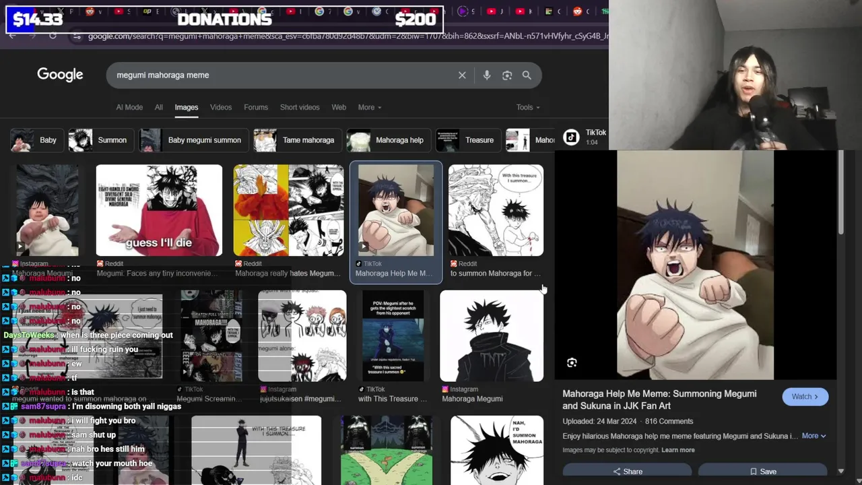This screenshot has height=485, width=862.
Task: Open jujutsukaisen #megumi Instagram image
Action: tap(302, 336)
